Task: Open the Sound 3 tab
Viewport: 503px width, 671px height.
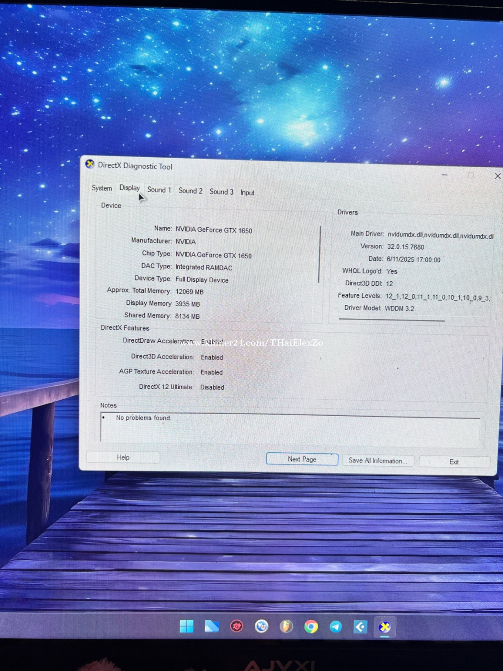Action: pos(221,192)
